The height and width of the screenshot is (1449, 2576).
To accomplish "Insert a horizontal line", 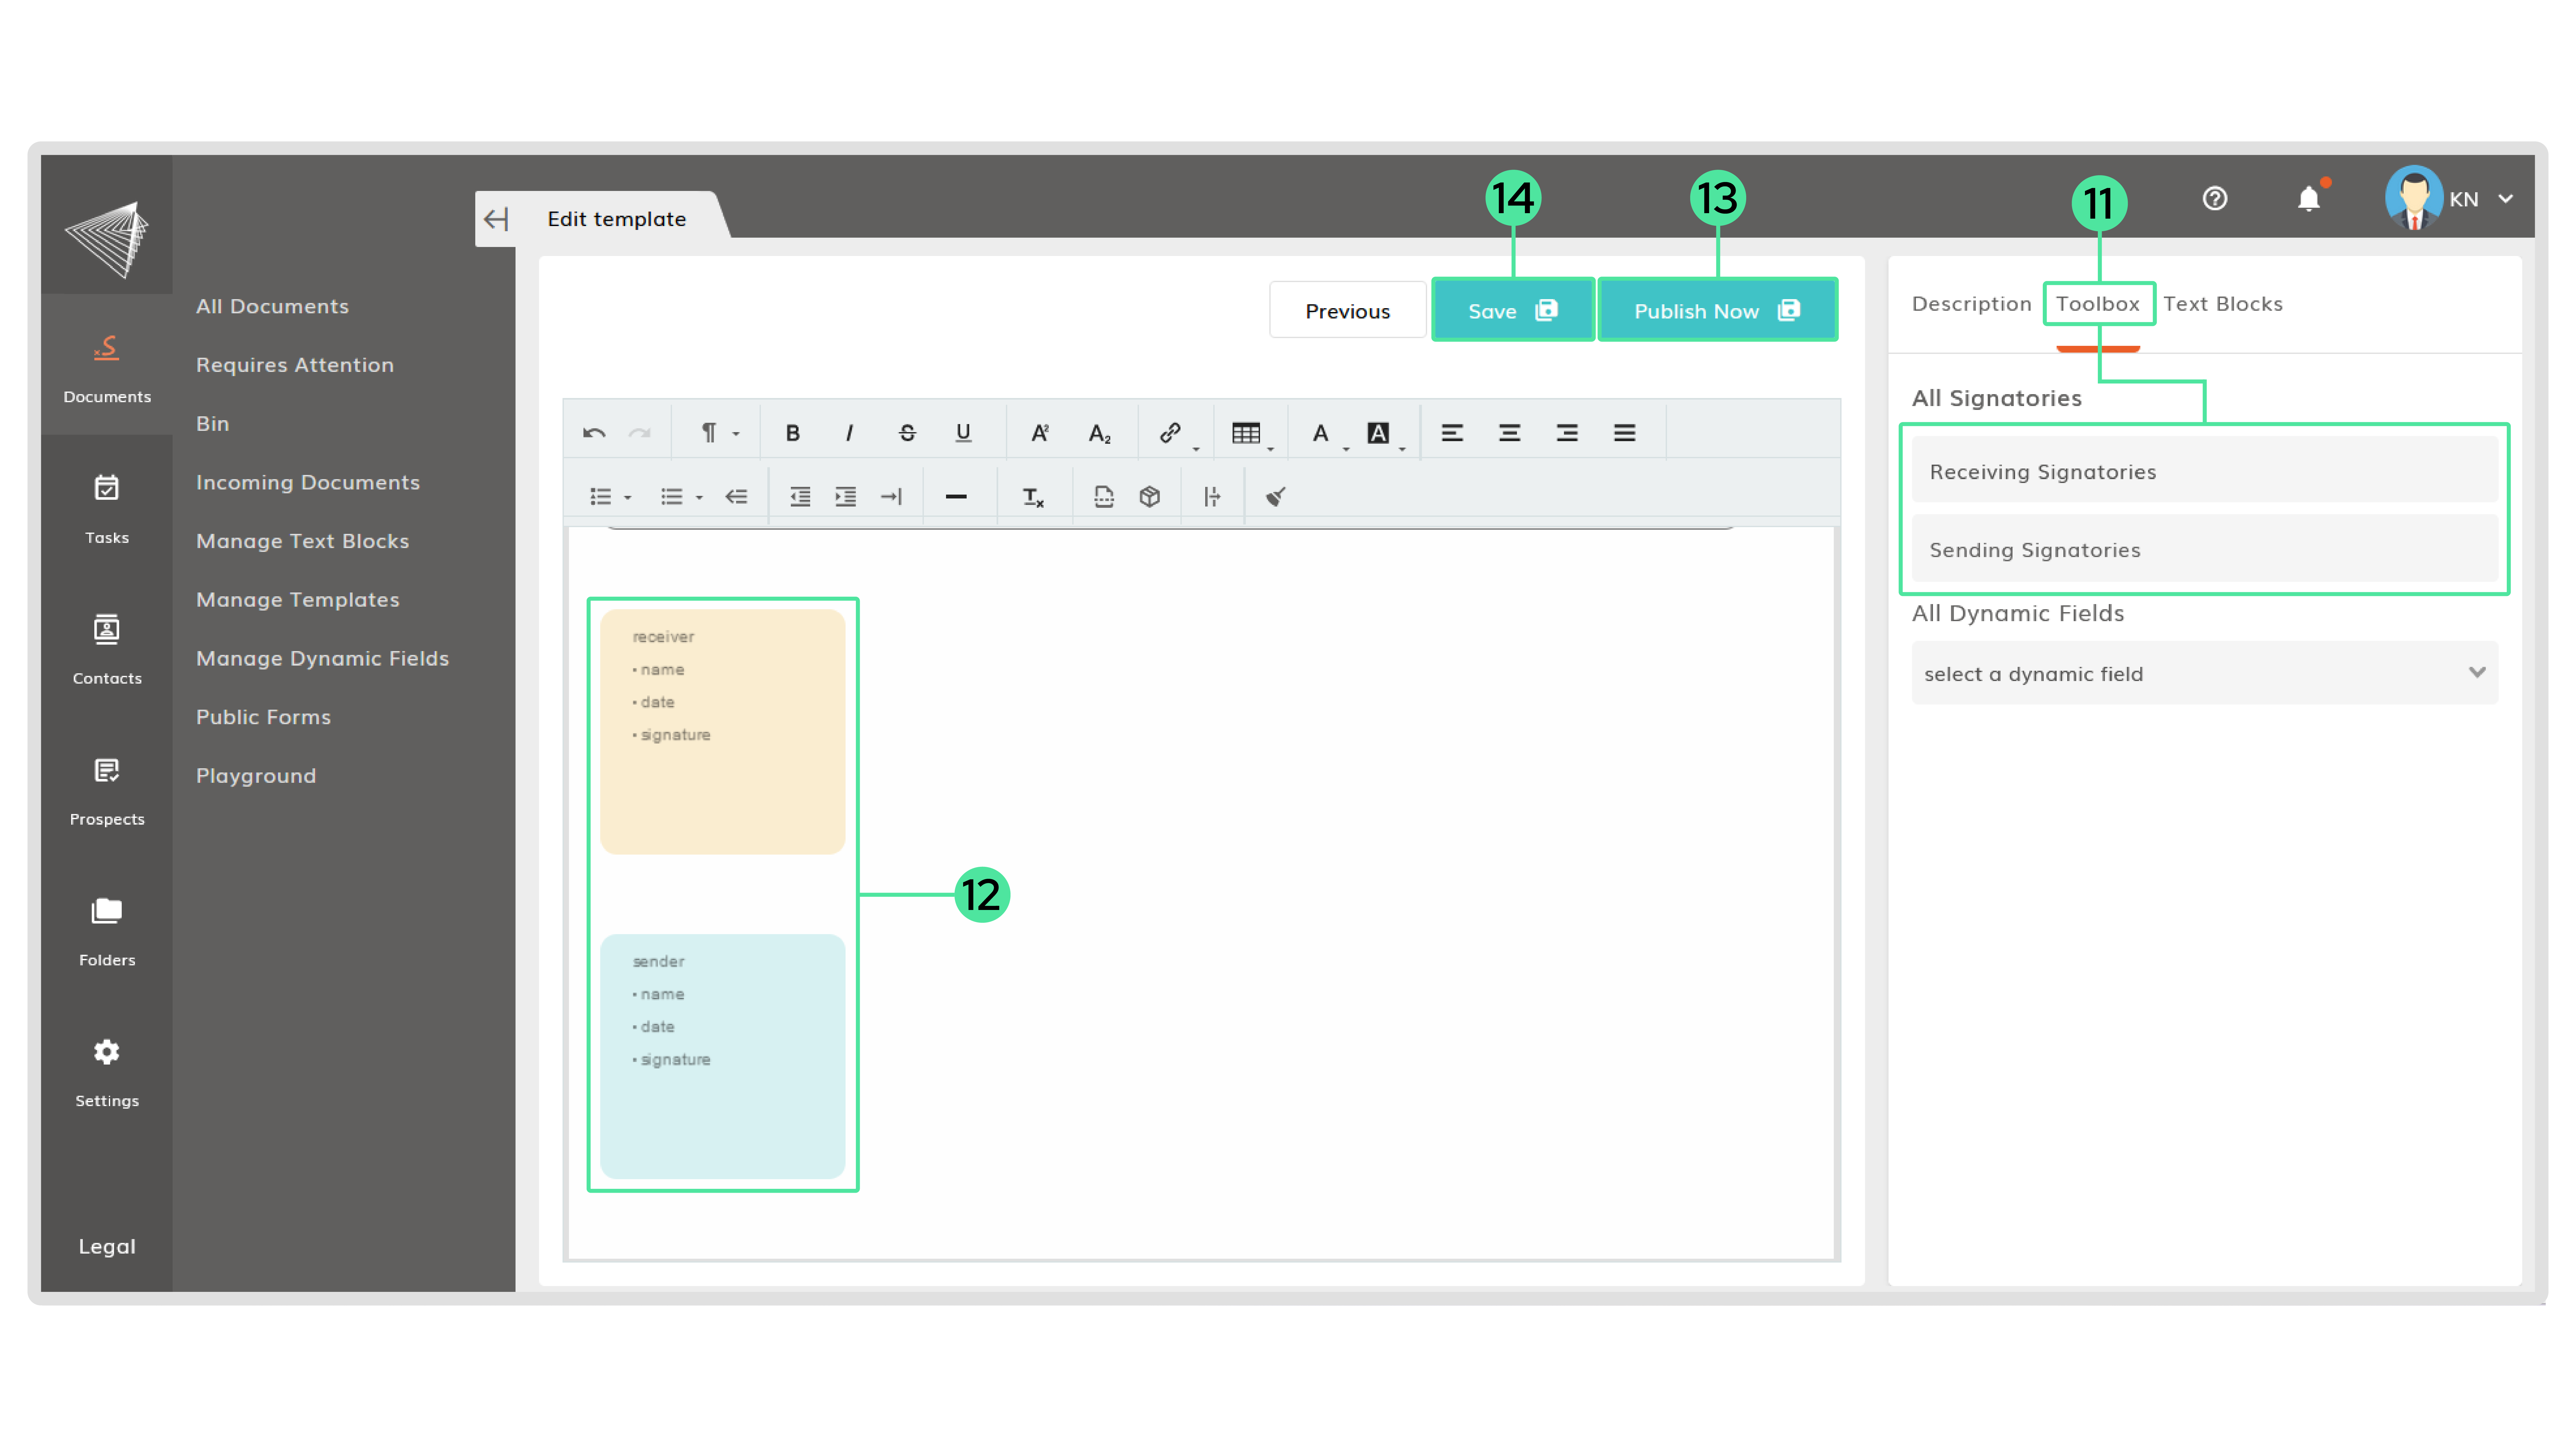I will 956,496.
